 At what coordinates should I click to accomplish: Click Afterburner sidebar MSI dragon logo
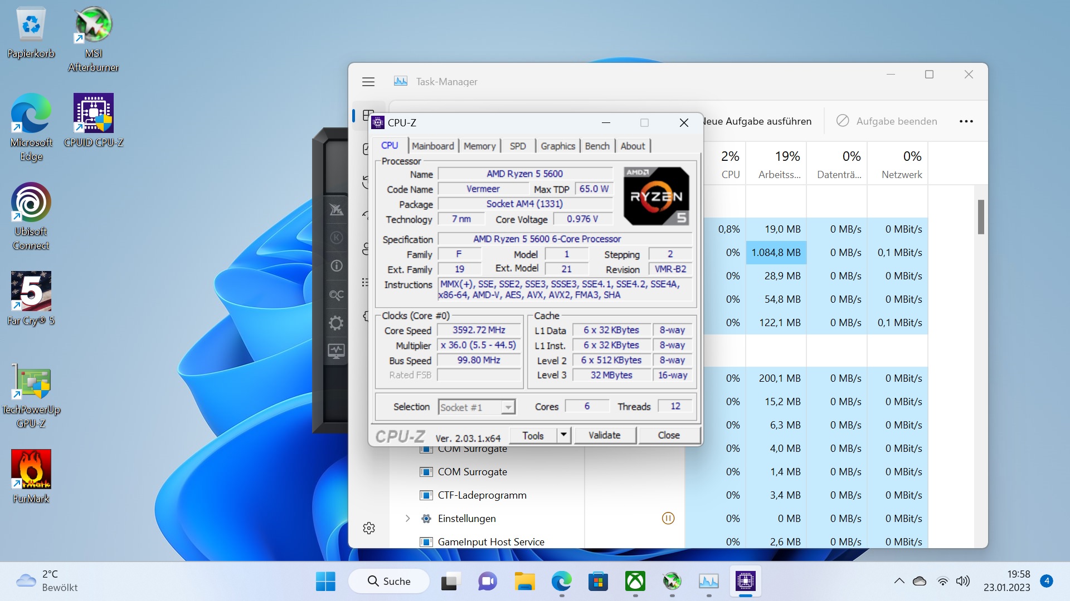pyautogui.click(x=336, y=210)
